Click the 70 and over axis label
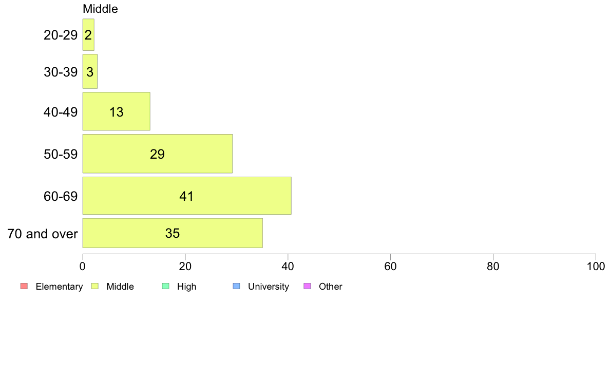Screen dimensions: 610x378 coord(43,234)
